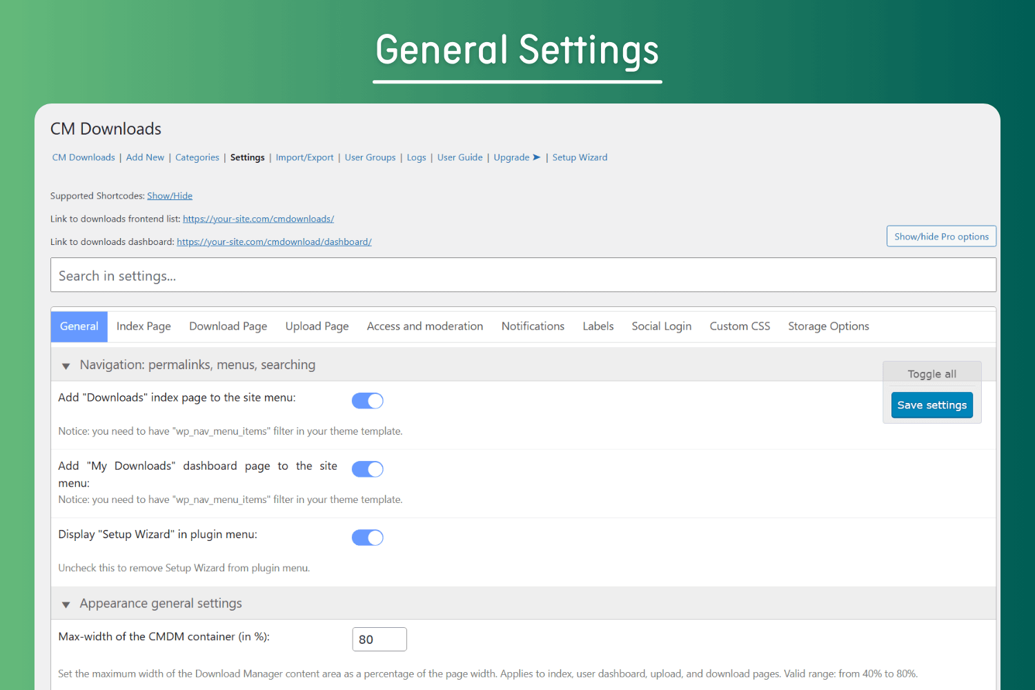Collapse the Appearance general settings section
Viewport: 1035px width, 690px height.
pos(66,604)
